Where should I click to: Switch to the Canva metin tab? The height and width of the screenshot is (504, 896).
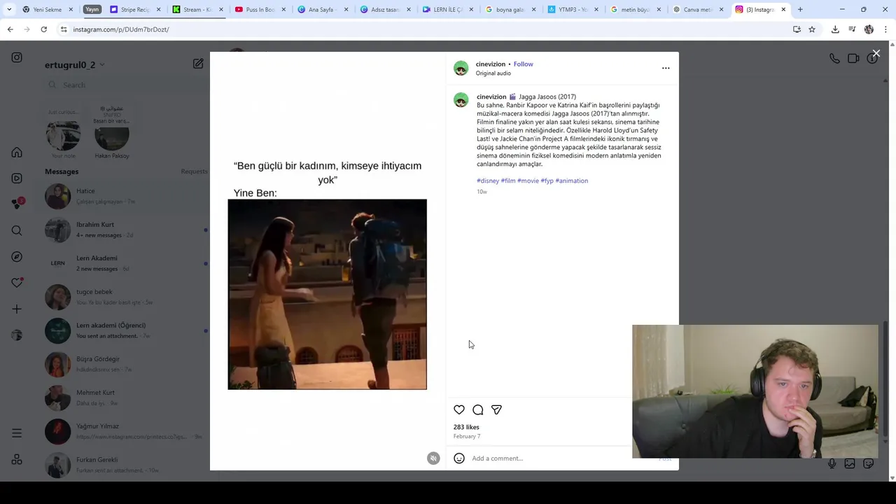tap(697, 10)
